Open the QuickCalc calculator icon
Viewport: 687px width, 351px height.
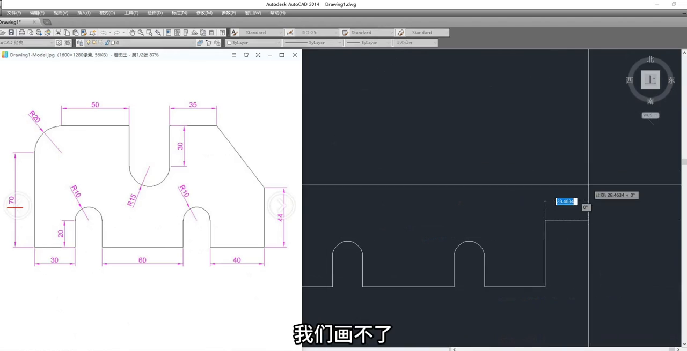[211, 33]
